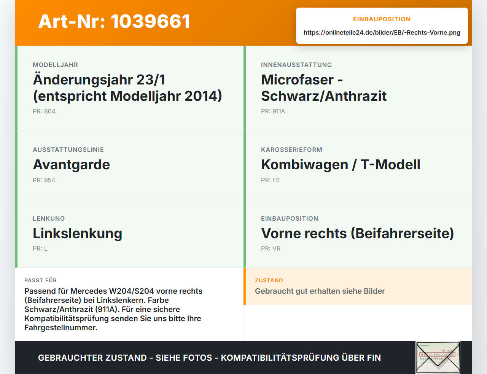Click the 'Linkslenkung' value
The height and width of the screenshot is (374, 487).
click(x=78, y=234)
